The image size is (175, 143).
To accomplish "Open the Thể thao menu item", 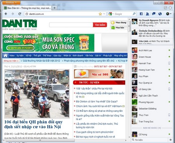I will 47,56.
